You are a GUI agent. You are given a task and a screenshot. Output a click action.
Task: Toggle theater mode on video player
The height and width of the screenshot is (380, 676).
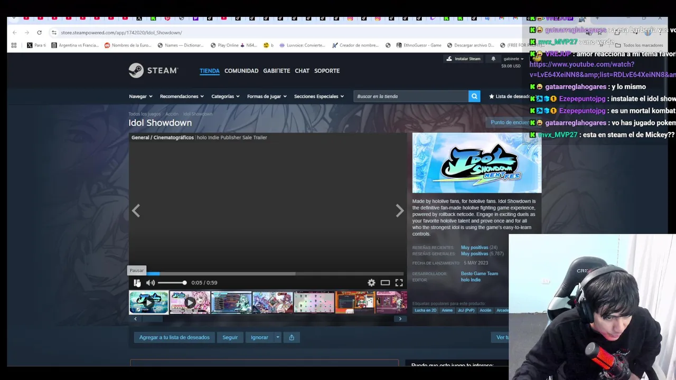tap(385, 283)
